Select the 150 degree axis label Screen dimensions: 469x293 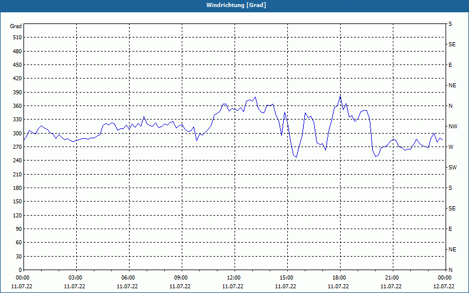(18, 202)
